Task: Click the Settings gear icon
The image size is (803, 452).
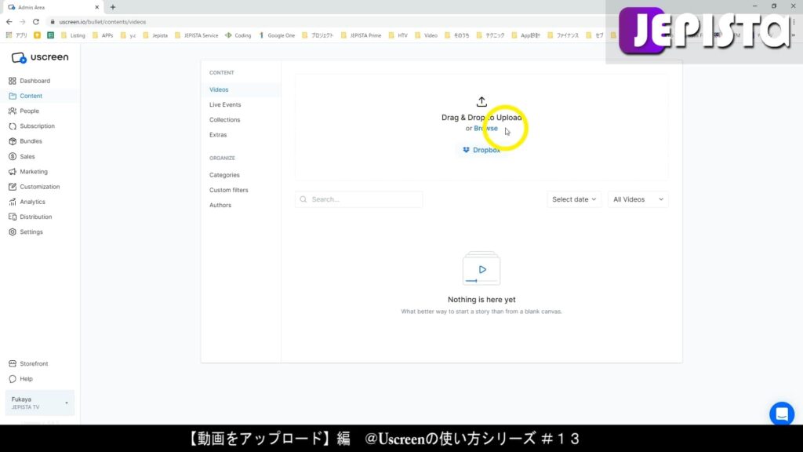Action: coord(13,232)
